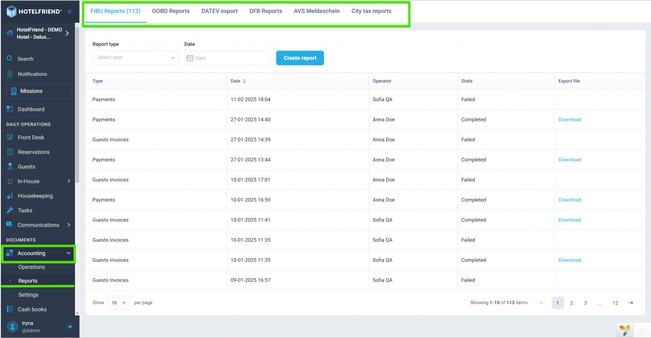The image size is (651, 338).
Task: Download completed Guests Invoices report 10-01-2025 11:35
Action: pyautogui.click(x=570, y=260)
